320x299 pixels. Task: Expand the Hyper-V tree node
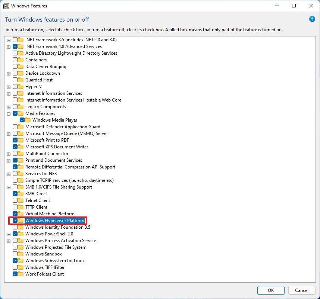[x=9, y=86]
